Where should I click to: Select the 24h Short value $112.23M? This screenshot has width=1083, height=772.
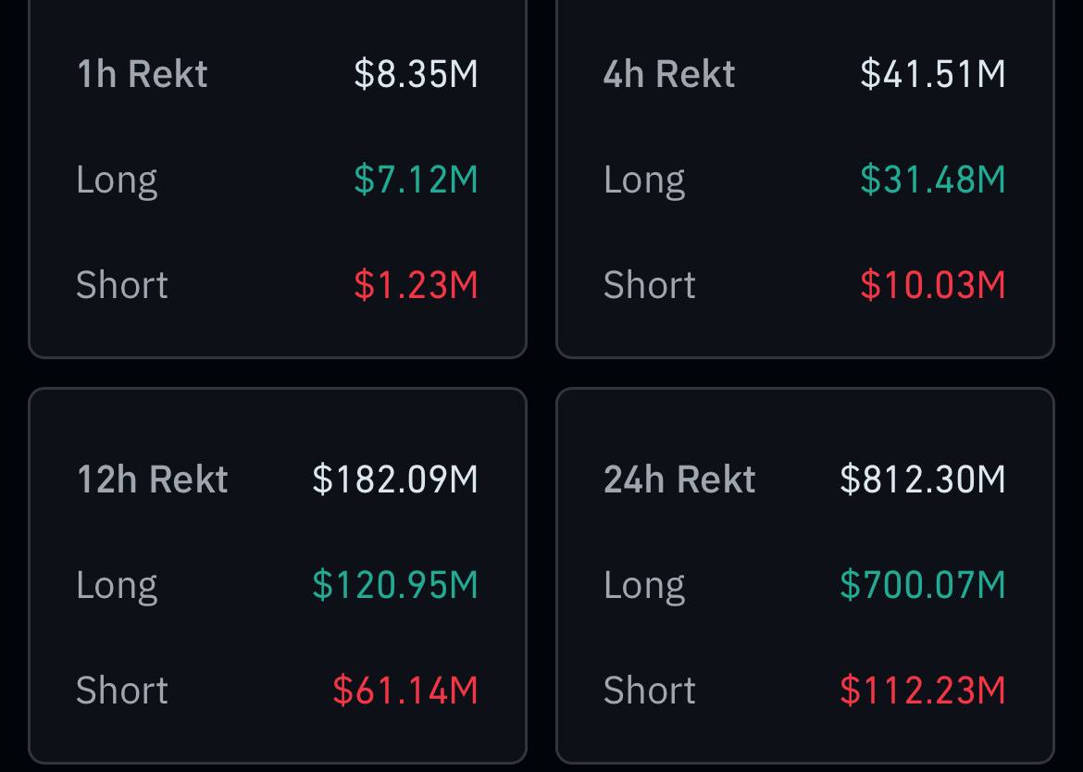(923, 690)
